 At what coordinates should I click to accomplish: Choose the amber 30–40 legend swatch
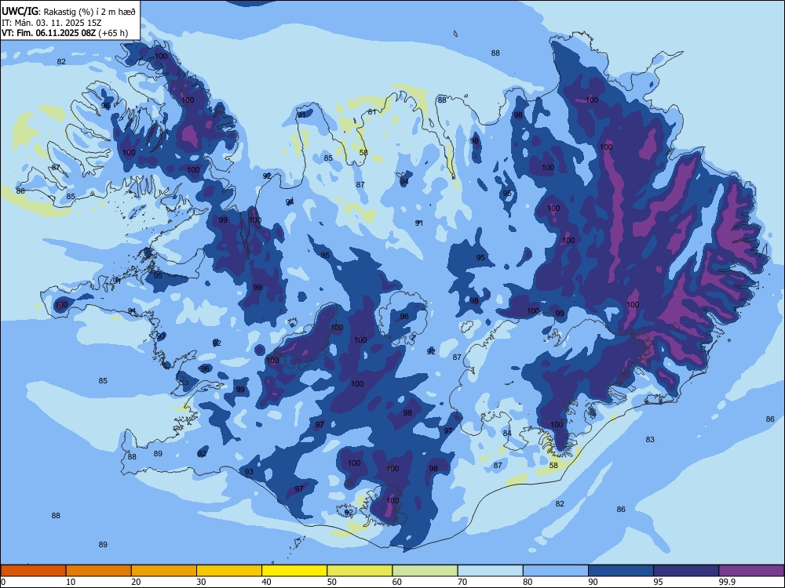(x=229, y=571)
